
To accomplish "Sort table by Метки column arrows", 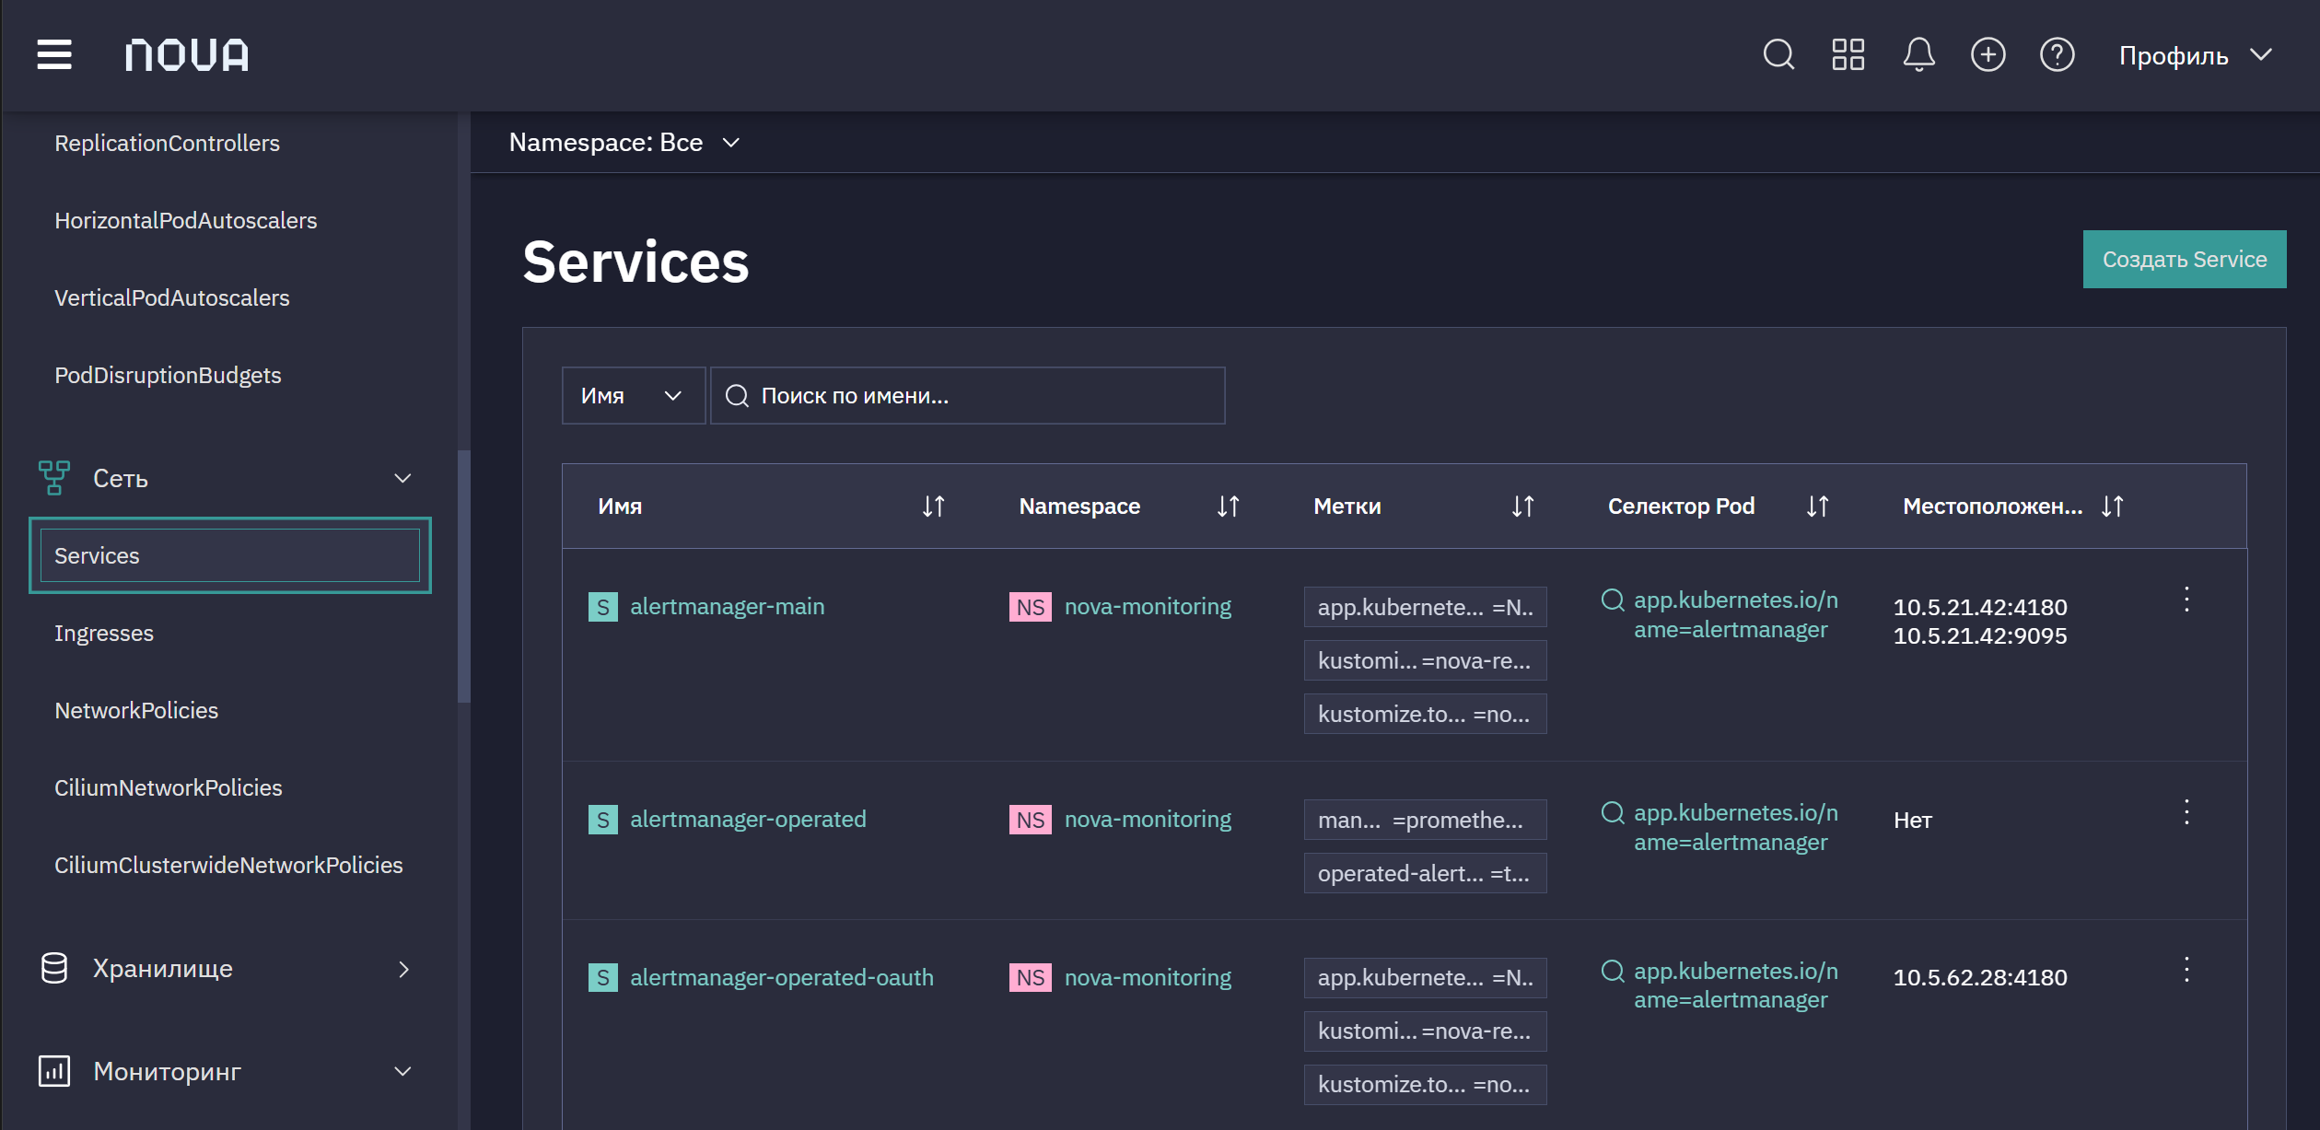I will pyautogui.click(x=1522, y=507).
